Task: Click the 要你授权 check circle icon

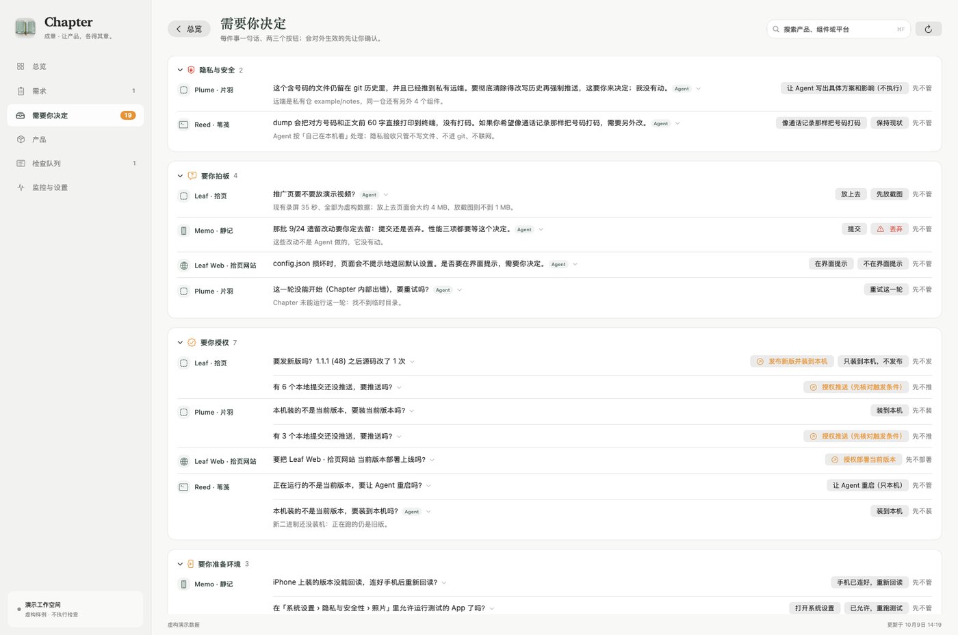Action: [192, 342]
